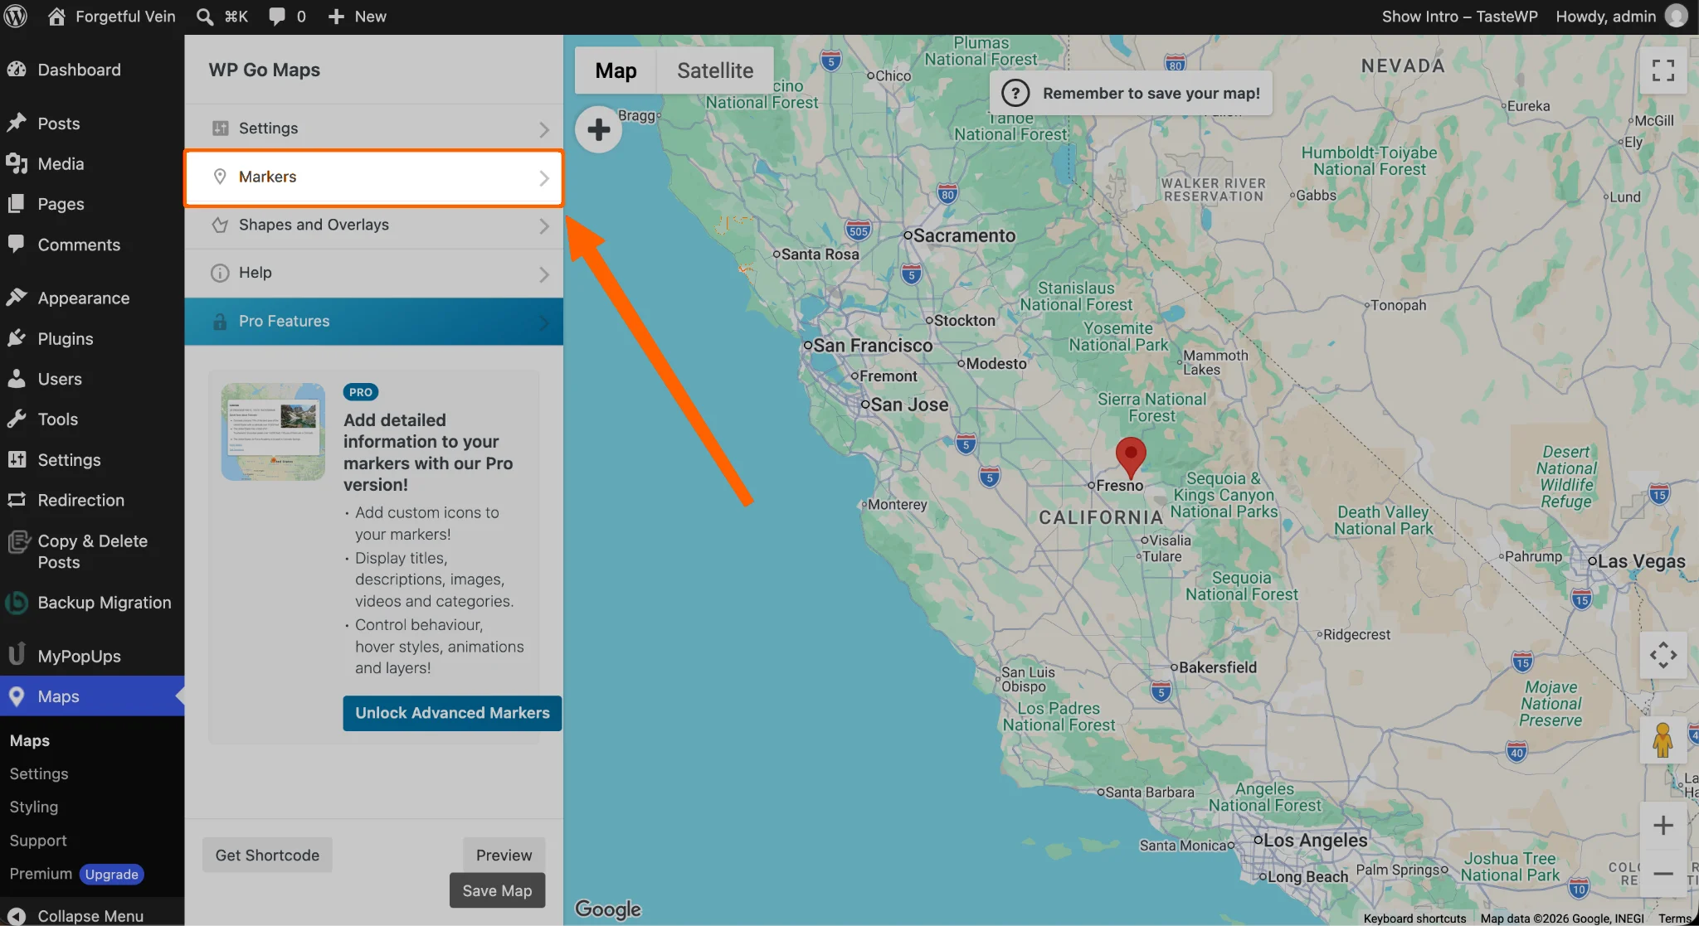Click the Pro version preview thumbnail

(273, 431)
